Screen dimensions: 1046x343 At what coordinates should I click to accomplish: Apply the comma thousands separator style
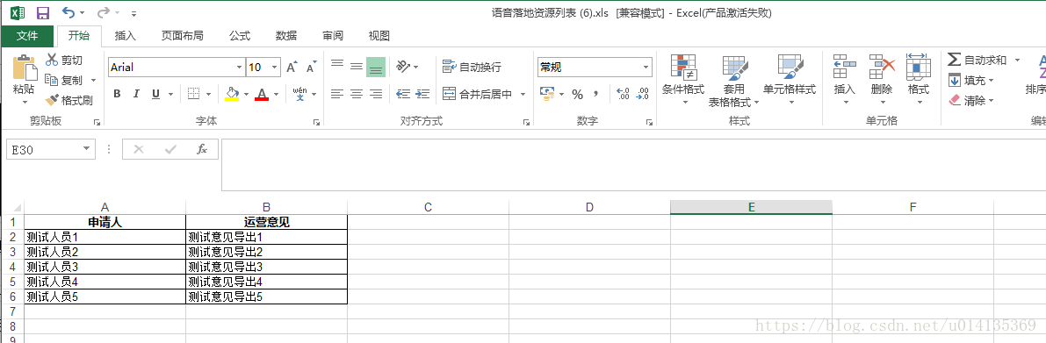tap(595, 94)
